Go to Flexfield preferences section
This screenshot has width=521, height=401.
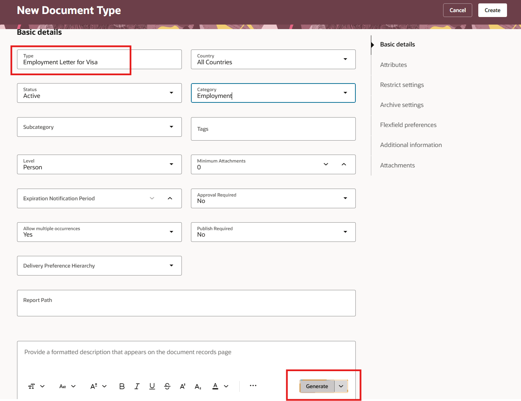coord(408,125)
